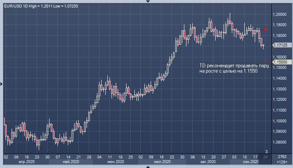Click the highlighted date 24 on the time axis
The image size is (293, 168).
(265, 156)
